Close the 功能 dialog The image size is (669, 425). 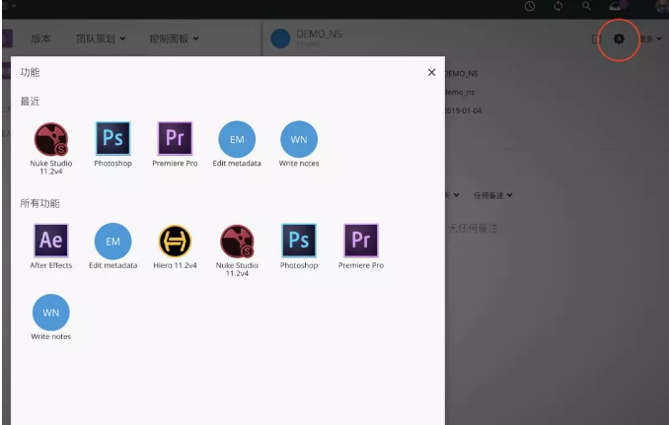click(x=432, y=72)
